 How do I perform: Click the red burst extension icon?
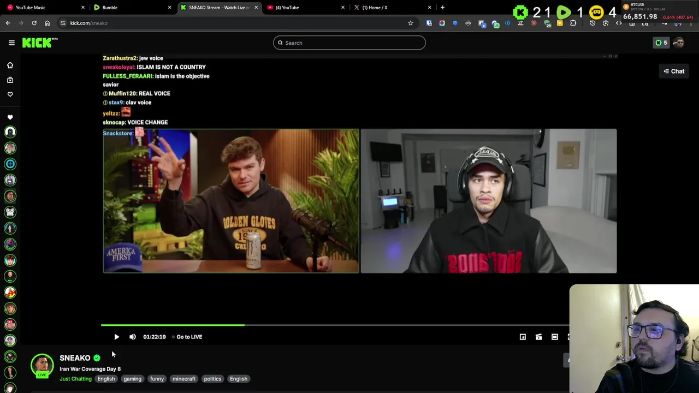(x=534, y=23)
